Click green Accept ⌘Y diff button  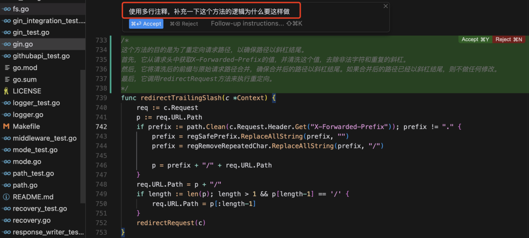point(475,40)
